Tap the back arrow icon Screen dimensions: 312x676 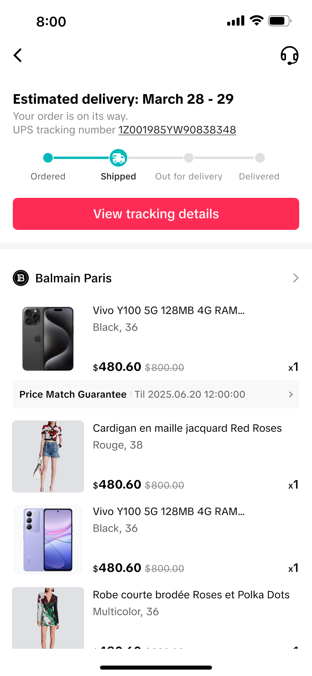[x=18, y=55]
